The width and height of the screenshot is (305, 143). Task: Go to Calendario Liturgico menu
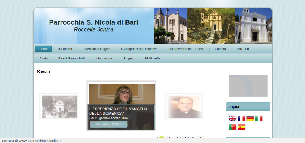96,49
